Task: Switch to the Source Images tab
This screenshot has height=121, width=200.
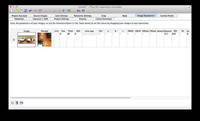Action: (x=40, y=16)
